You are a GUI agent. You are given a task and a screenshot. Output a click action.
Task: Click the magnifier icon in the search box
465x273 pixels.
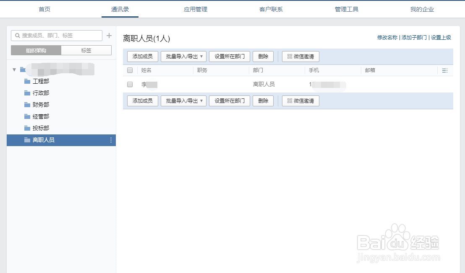pyautogui.click(x=17, y=36)
